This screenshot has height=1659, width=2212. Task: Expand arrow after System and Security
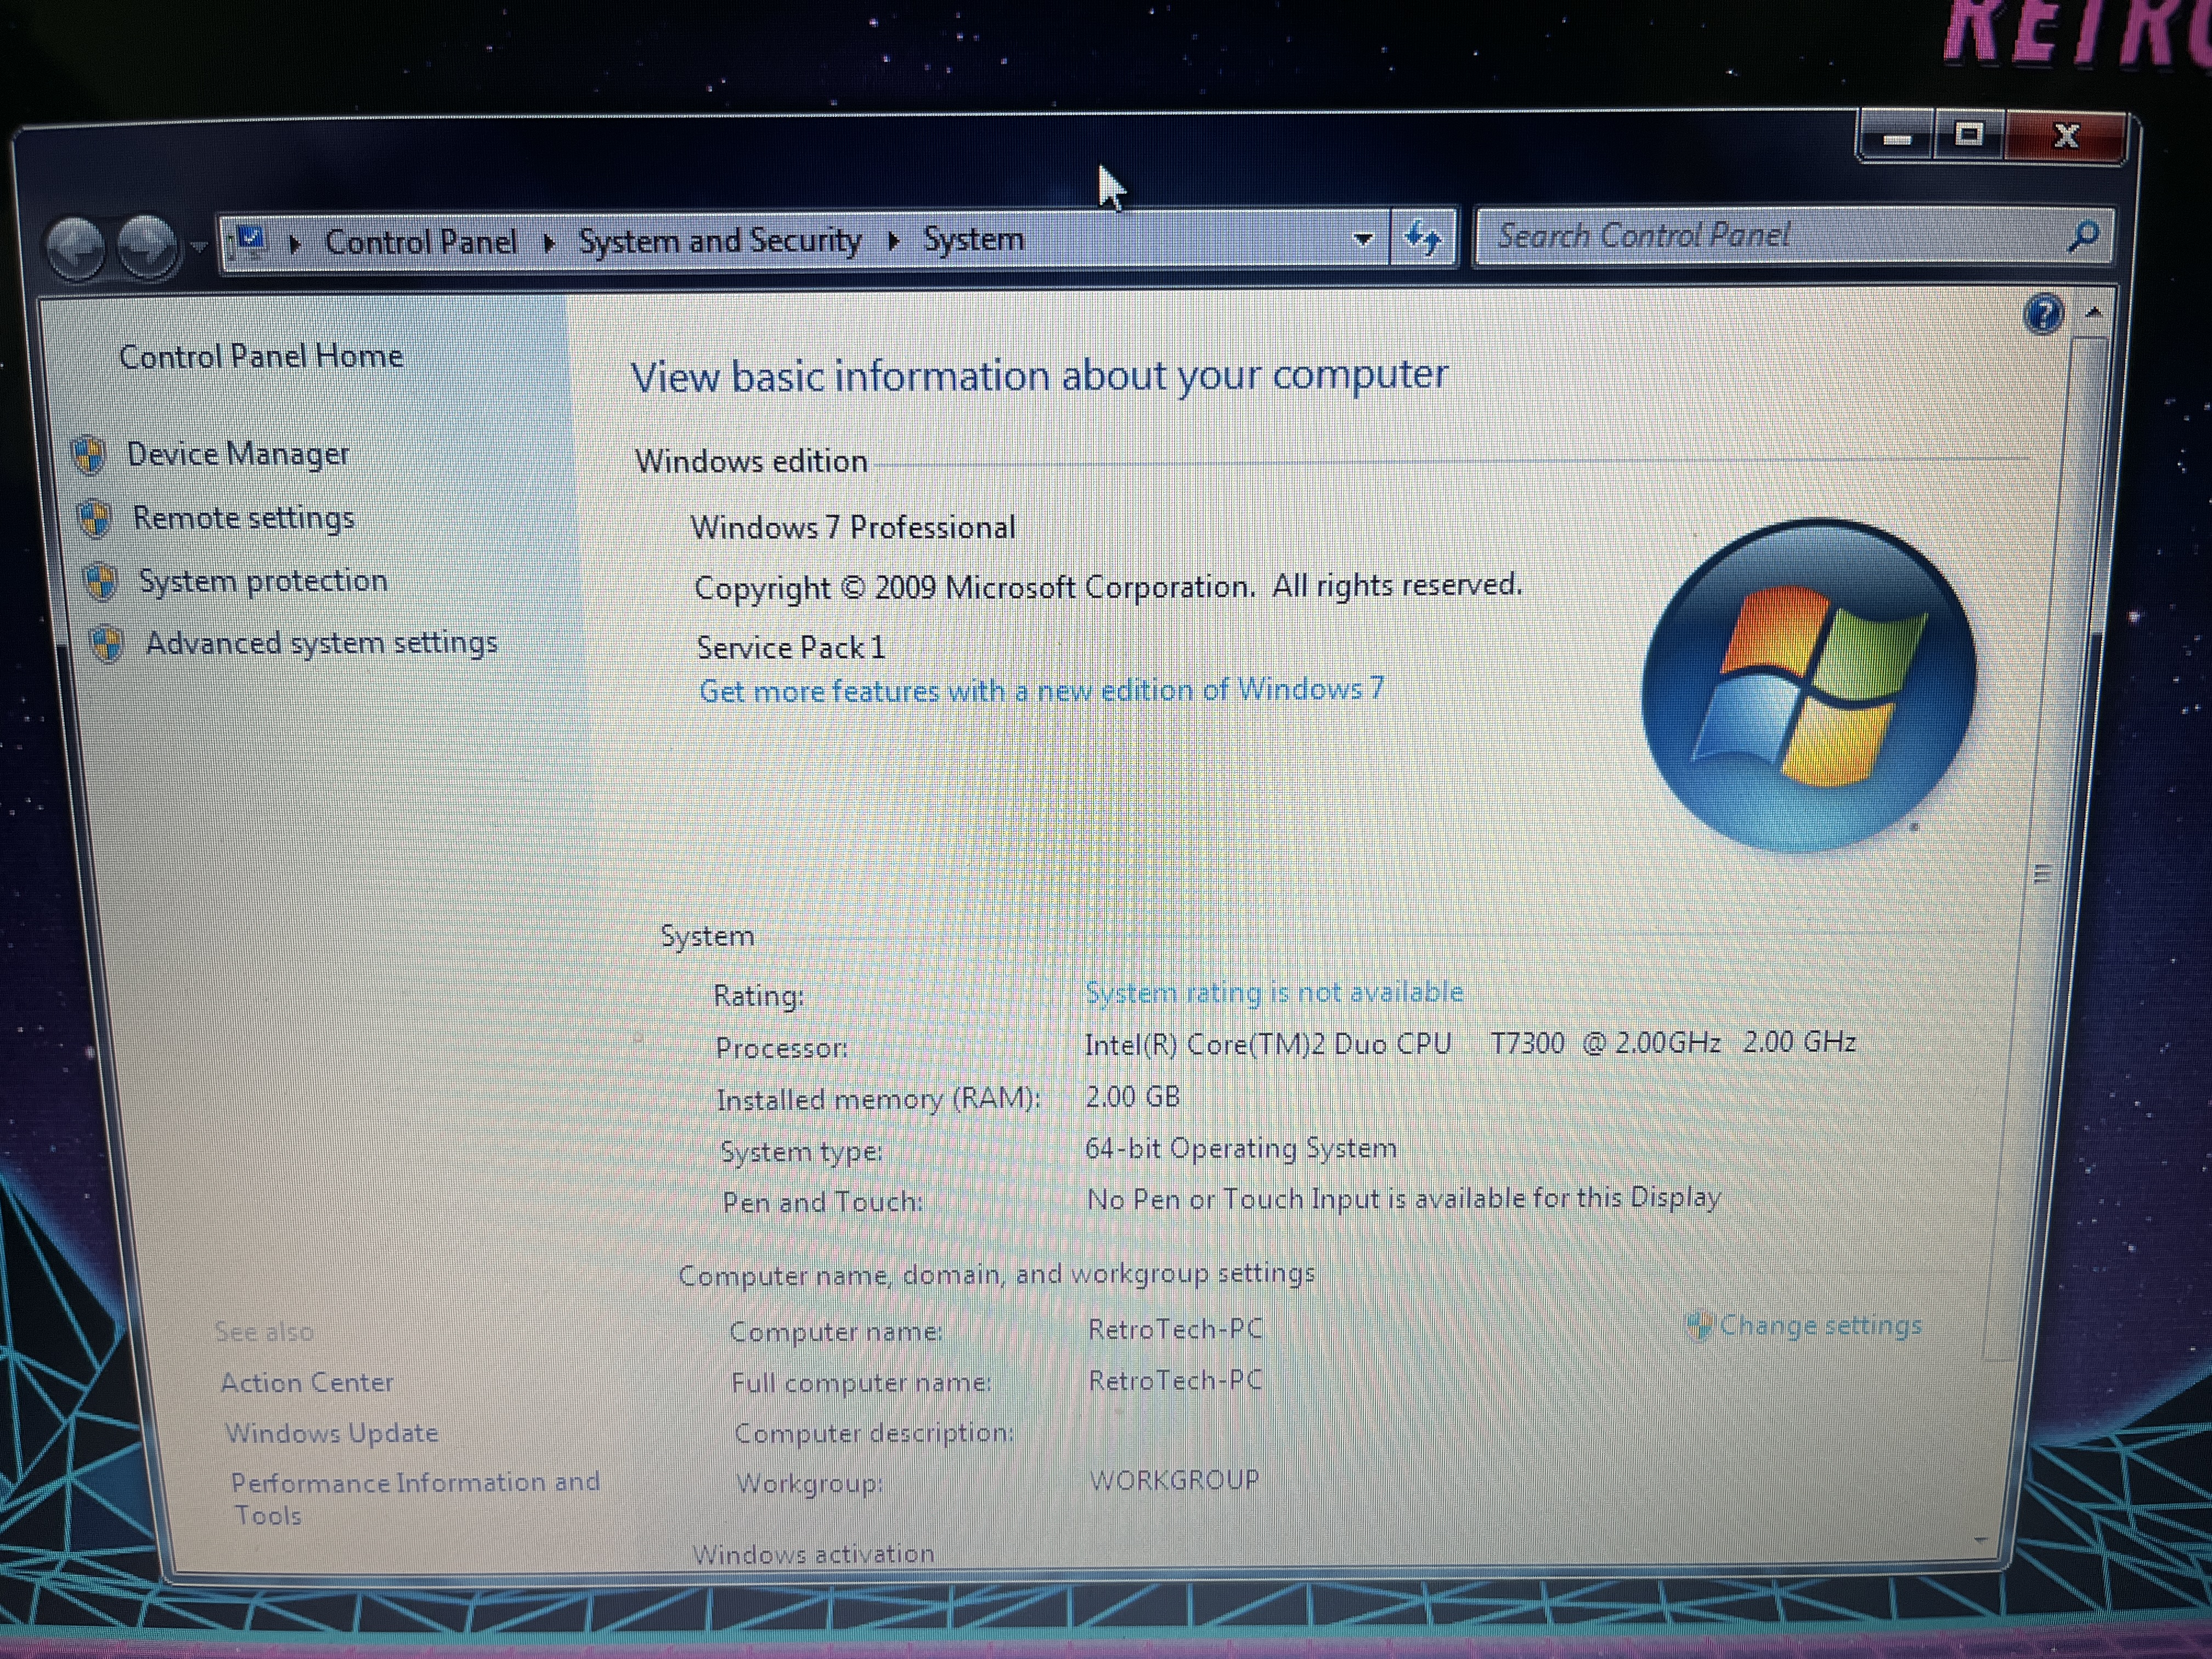[x=893, y=240]
